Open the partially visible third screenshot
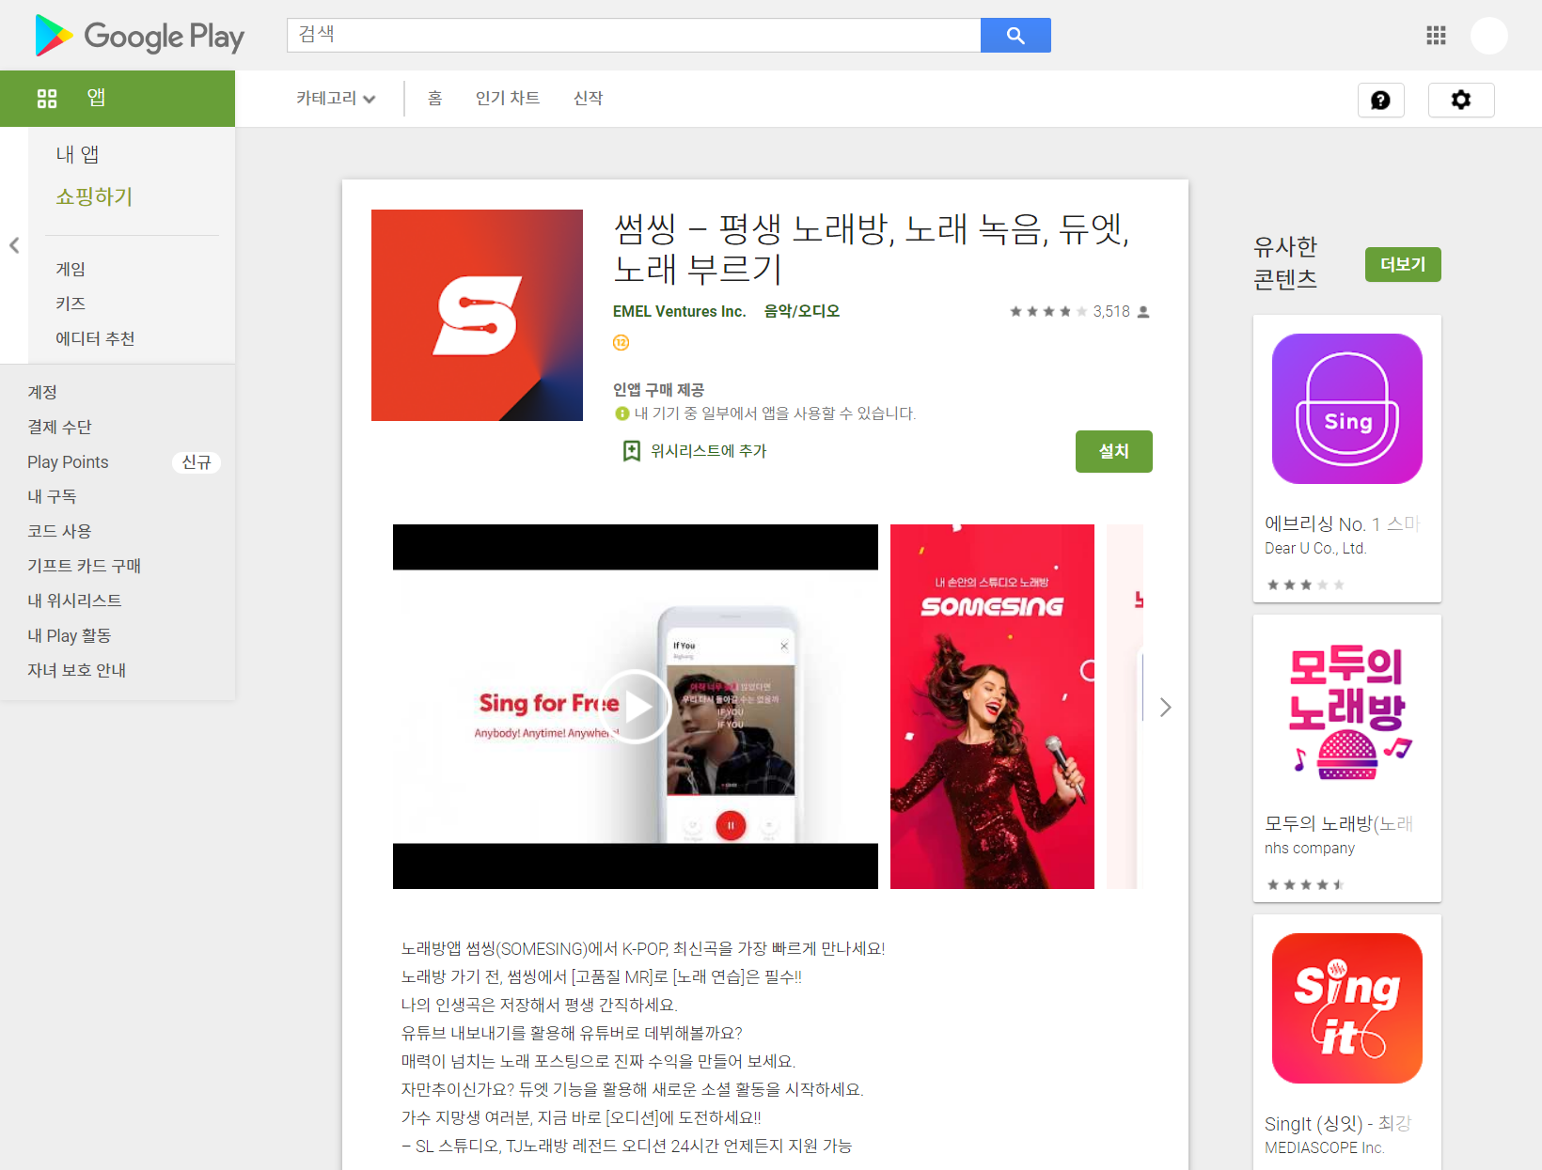 (1125, 707)
